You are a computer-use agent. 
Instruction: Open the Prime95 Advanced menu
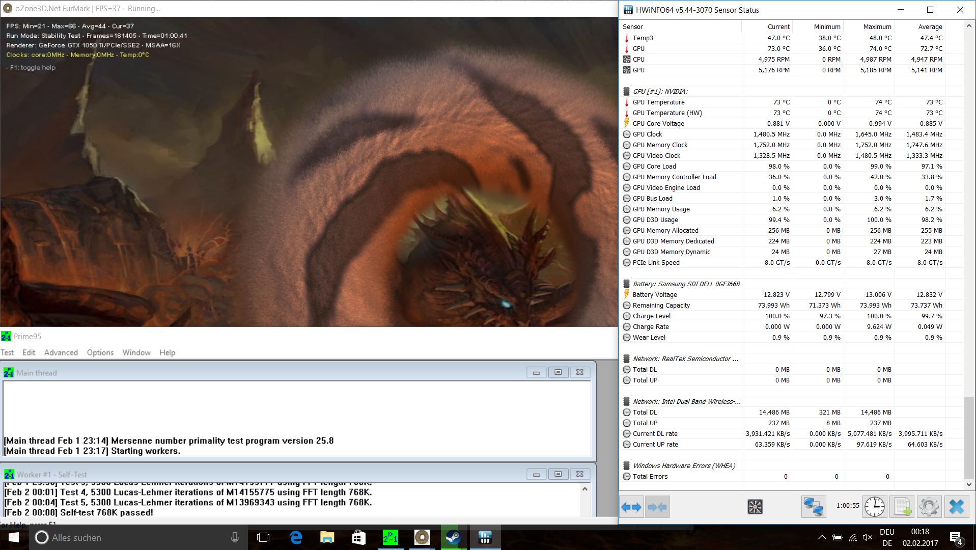(x=61, y=352)
